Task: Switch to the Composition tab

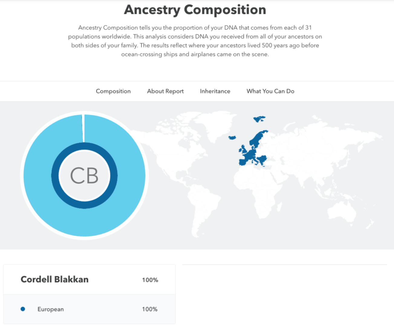Action: (x=113, y=91)
